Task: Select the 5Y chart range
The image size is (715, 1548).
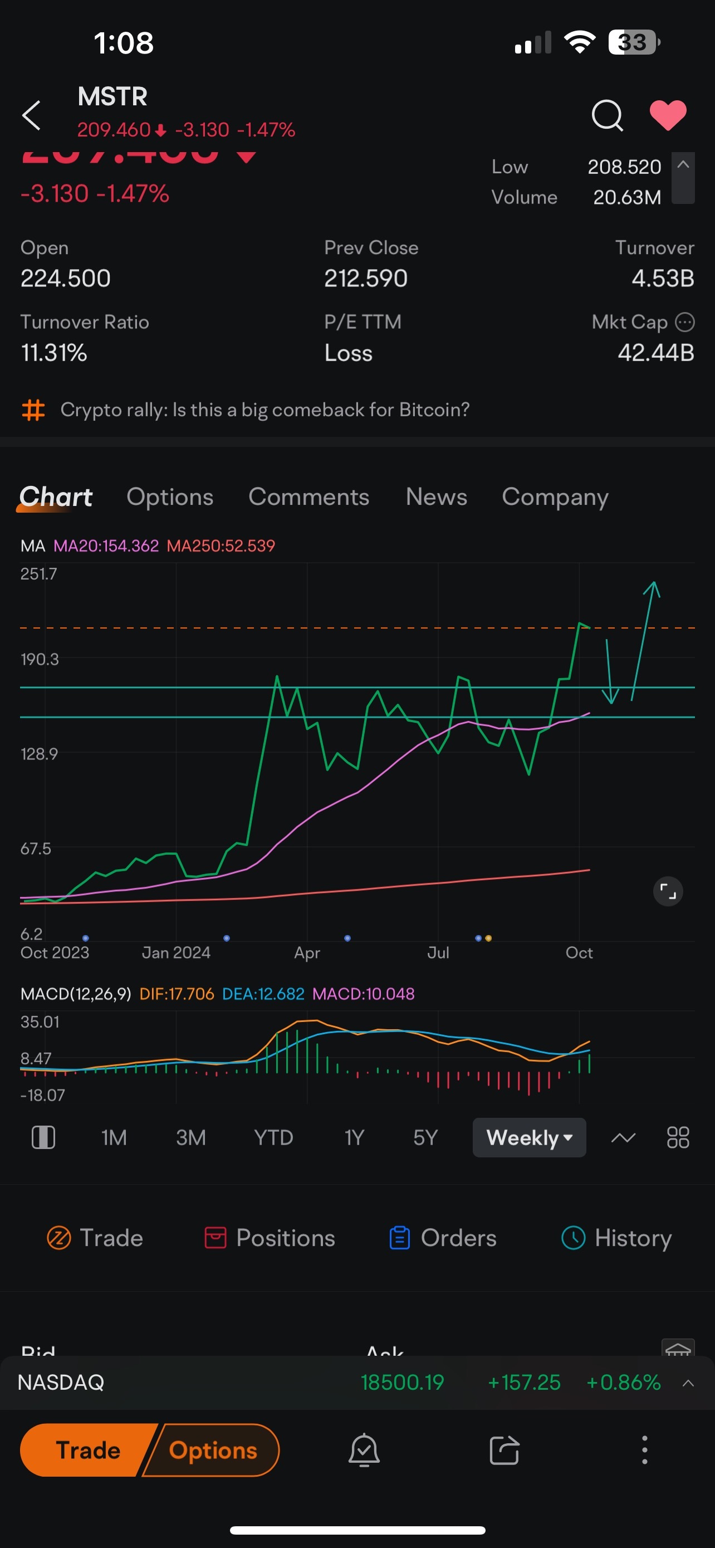Action: tap(425, 1137)
